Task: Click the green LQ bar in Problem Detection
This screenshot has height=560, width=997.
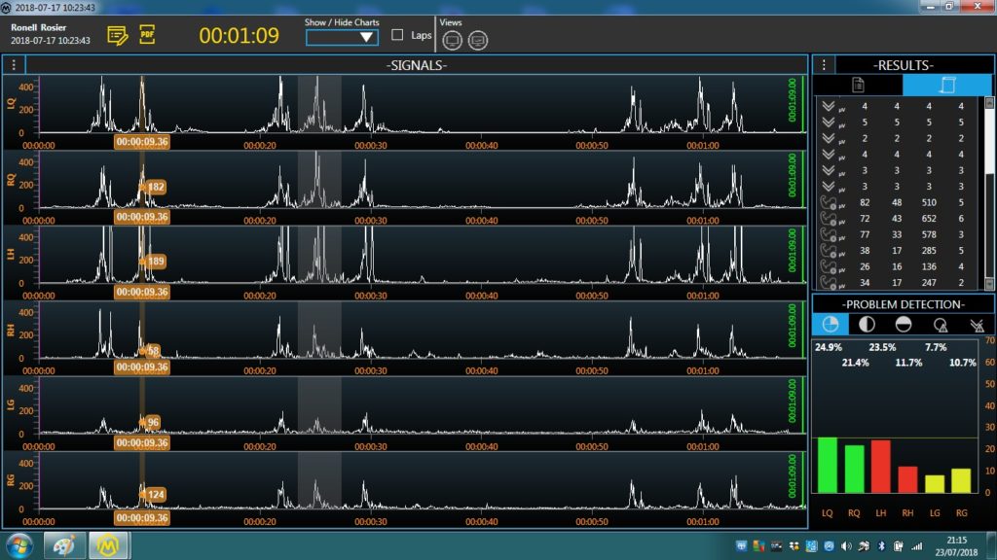Action: click(828, 465)
